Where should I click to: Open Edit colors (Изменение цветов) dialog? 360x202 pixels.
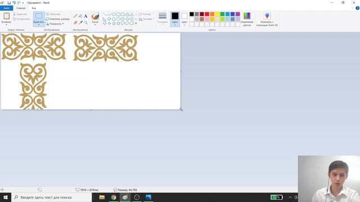point(247,19)
